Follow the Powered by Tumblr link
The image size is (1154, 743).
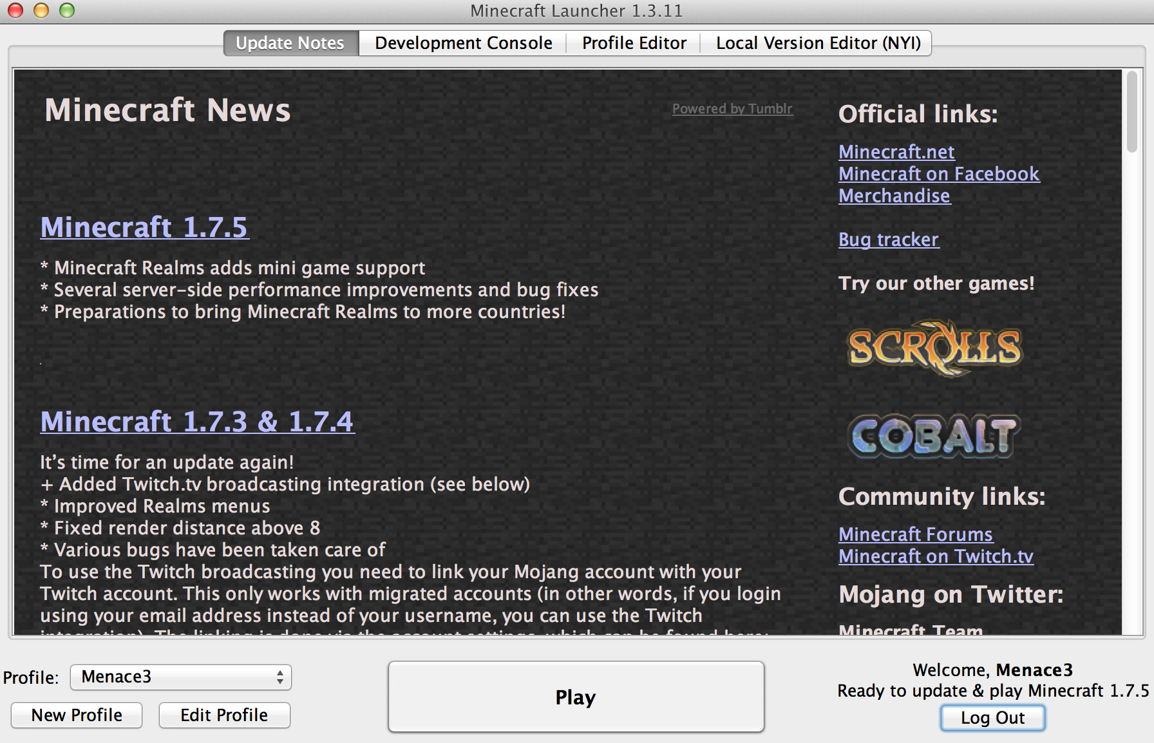click(x=732, y=109)
